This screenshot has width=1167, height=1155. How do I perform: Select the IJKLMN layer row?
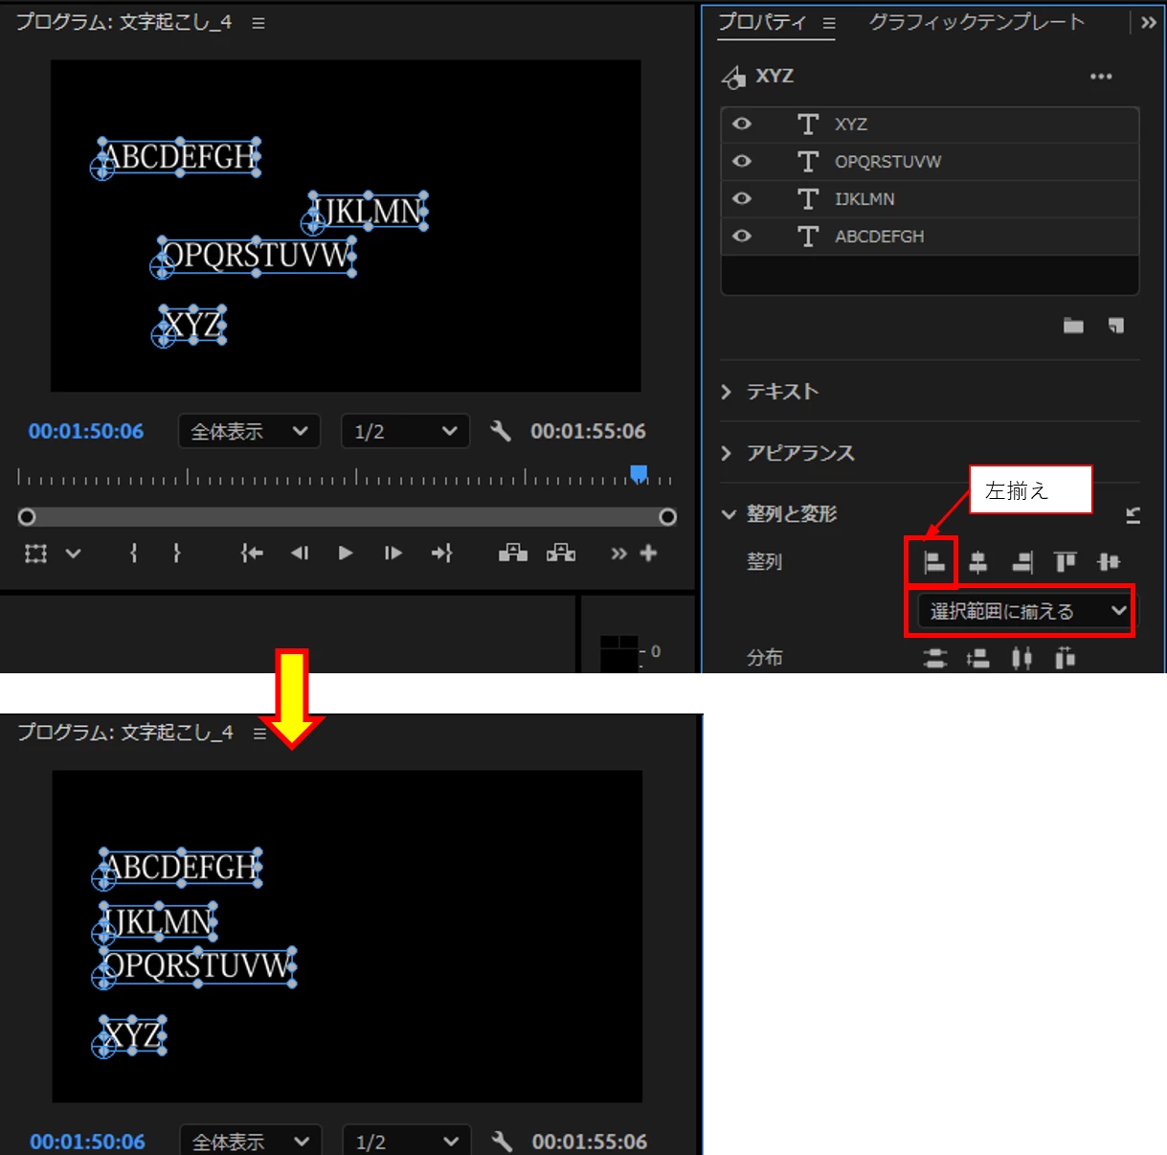point(930,199)
